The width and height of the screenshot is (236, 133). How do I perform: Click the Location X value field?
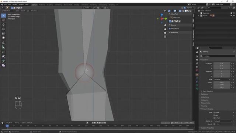(222, 64)
